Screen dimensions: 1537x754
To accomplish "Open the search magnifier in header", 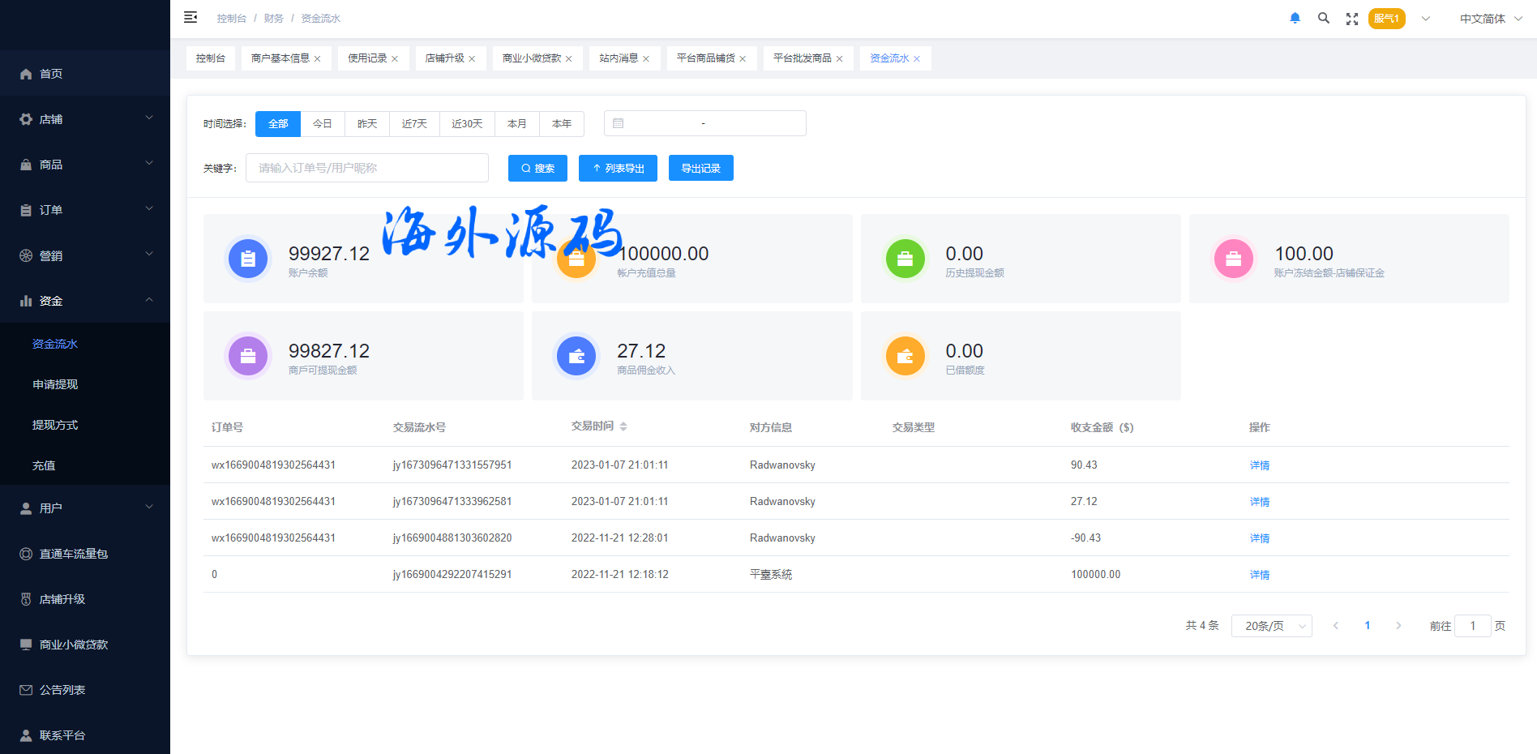I will (1323, 19).
